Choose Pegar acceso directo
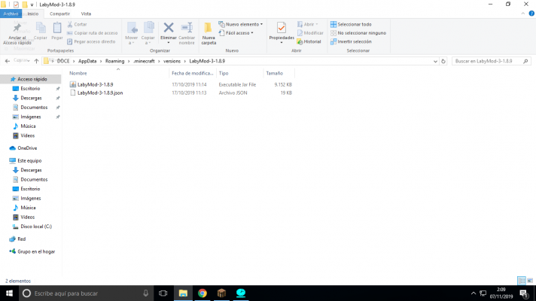This screenshot has height=301, width=536. click(x=91, y=41)
